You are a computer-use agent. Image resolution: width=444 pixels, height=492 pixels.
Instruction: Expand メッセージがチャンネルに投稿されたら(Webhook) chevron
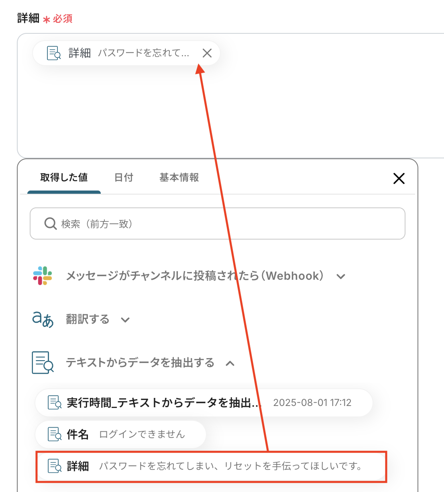pyautogui.click(x=341, y=276)
